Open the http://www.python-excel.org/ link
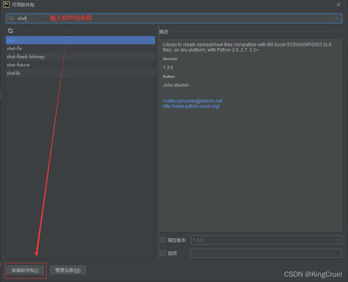The image size is (348, 282). [x=191, y=106]
